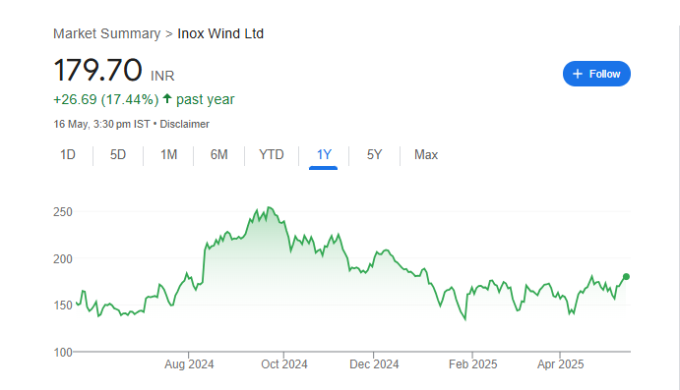Viewport: 680px width, 390px height.
Task: Switch to the 5D tab
Action: [x=118, y=155]
